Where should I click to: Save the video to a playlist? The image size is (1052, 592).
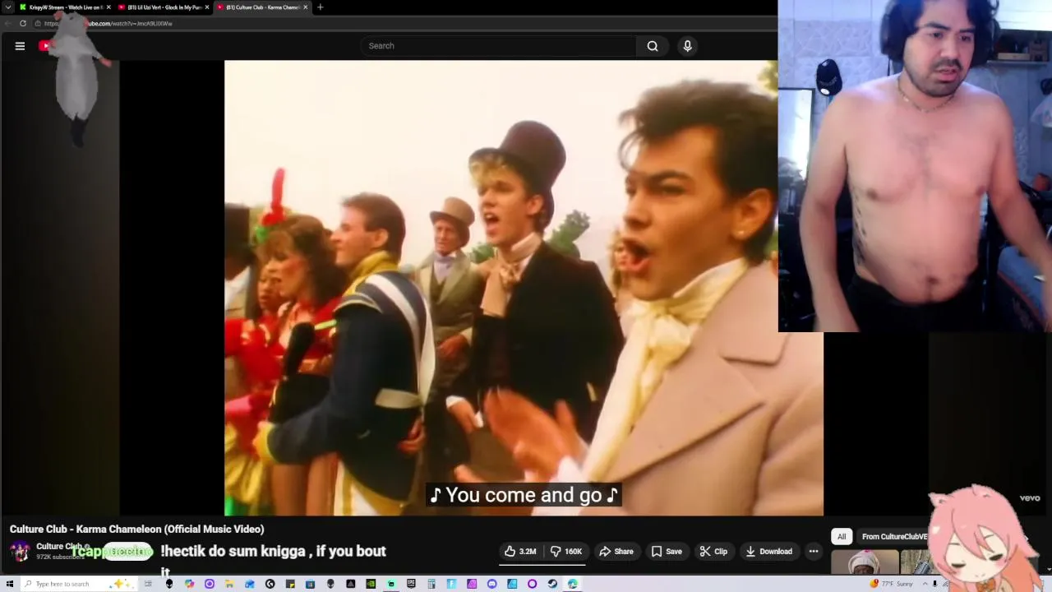667,552
